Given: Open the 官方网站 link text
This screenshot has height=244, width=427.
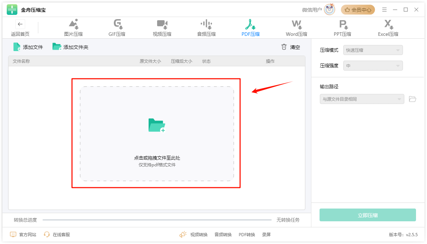Looking at the screenshot, I should coord(28,235).
